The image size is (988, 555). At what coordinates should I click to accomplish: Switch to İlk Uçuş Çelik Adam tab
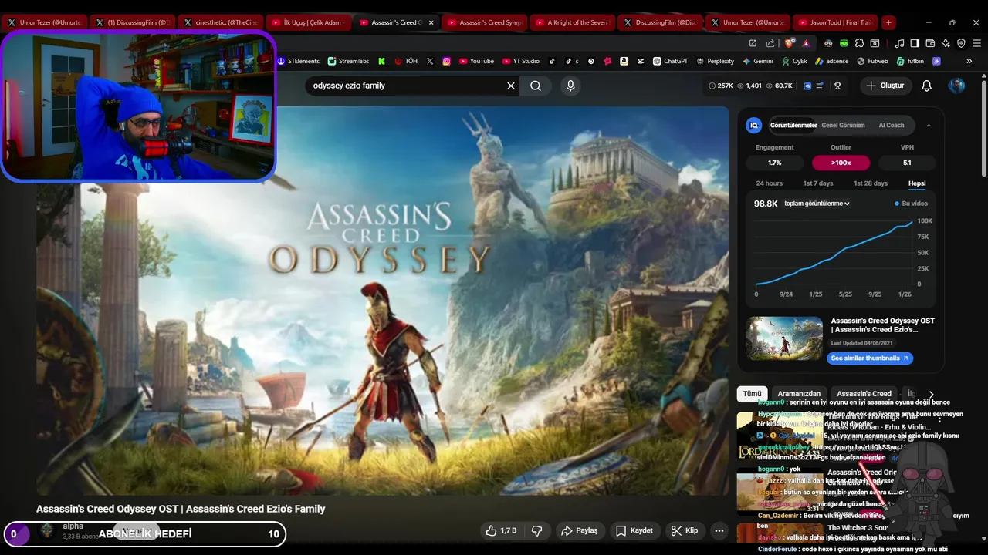tap(308, 22)
